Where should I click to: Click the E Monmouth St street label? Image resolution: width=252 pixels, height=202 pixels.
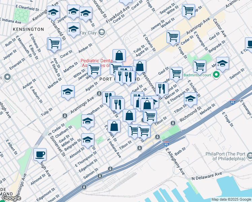(24, 46)
